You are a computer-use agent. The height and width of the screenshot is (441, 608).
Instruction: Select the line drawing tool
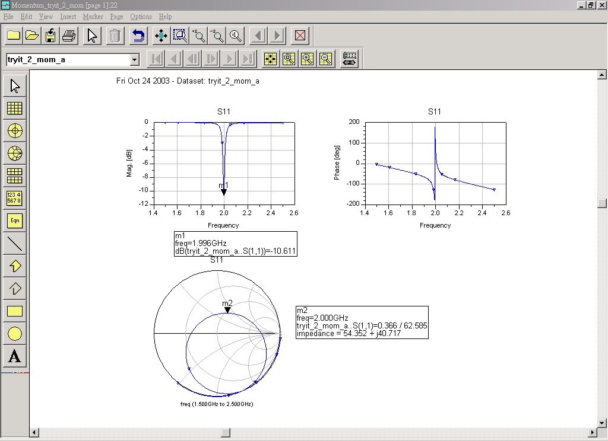click(x=15, y=243)
